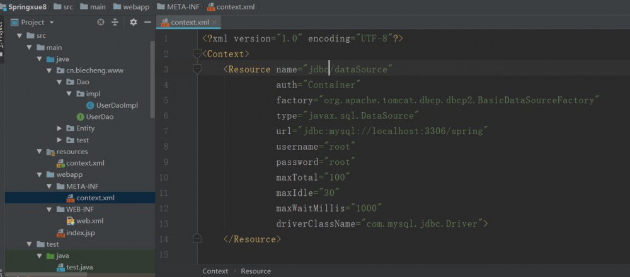
Task: Select the resources folder icon
Action: coord(50,152)
